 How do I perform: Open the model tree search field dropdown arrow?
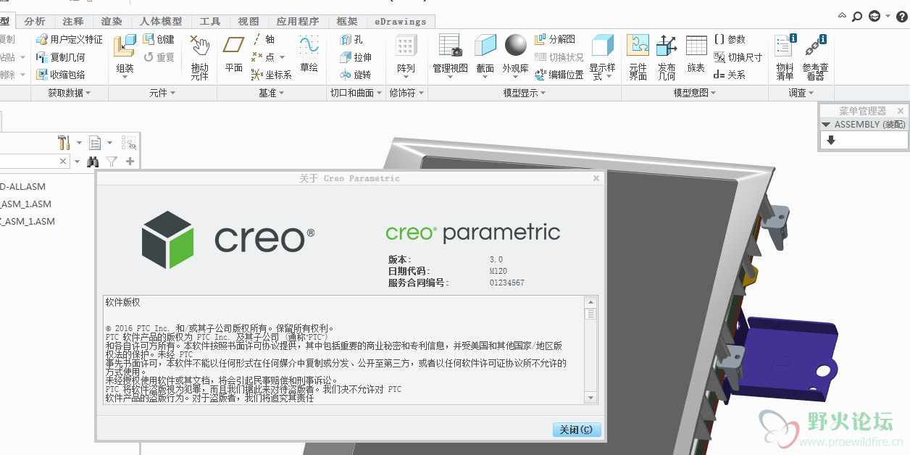(77, 162)
